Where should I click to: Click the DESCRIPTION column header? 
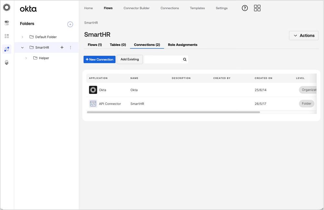coord(181,78)
